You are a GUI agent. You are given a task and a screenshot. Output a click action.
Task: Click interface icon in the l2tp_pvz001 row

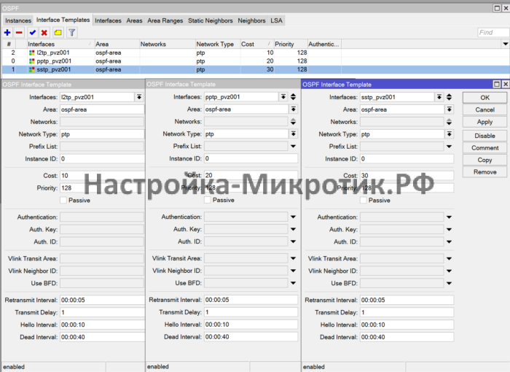click(31, 53)
